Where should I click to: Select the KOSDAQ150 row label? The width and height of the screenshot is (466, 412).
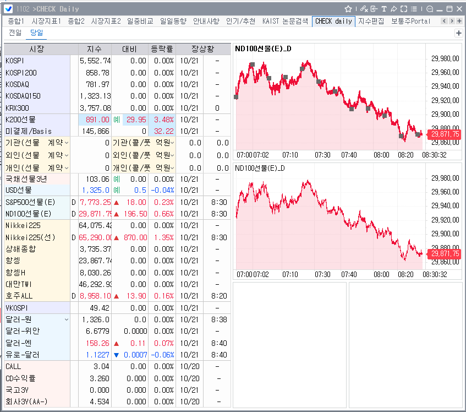click(23, 96)
